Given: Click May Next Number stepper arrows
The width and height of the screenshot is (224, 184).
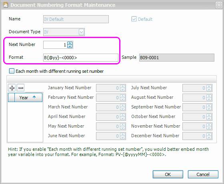Looking at the screenshot, I should point(122,126).
